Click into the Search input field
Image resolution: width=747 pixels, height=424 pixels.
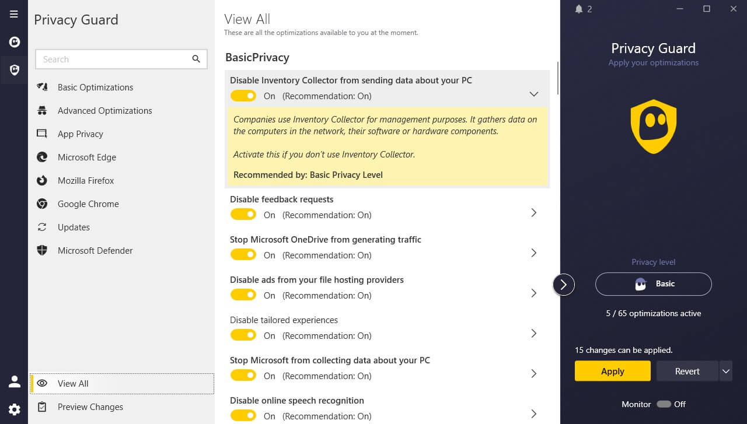[x=114, y=59]
